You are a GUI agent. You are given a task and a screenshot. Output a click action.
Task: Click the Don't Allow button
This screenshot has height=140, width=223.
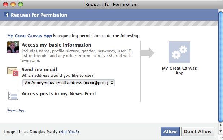click(x=197, y=132)
